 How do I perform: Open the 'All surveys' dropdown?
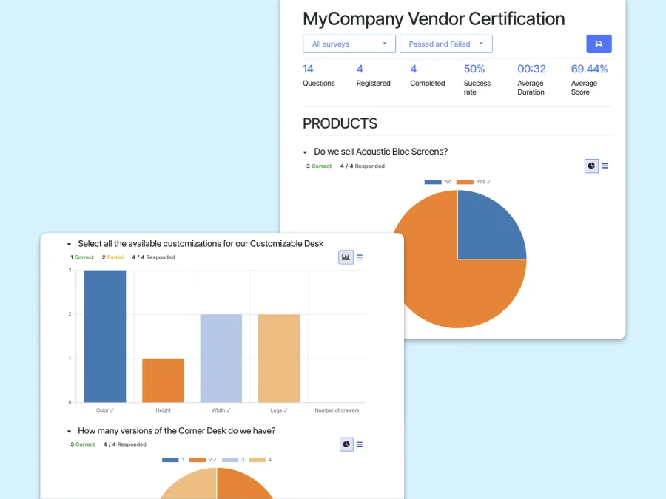click(x=349, y=44)
